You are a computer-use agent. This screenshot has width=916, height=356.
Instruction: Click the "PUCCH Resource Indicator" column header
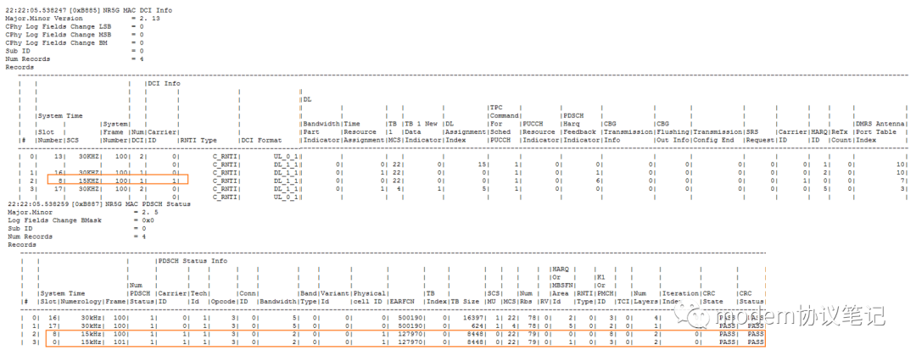point(539,132)
